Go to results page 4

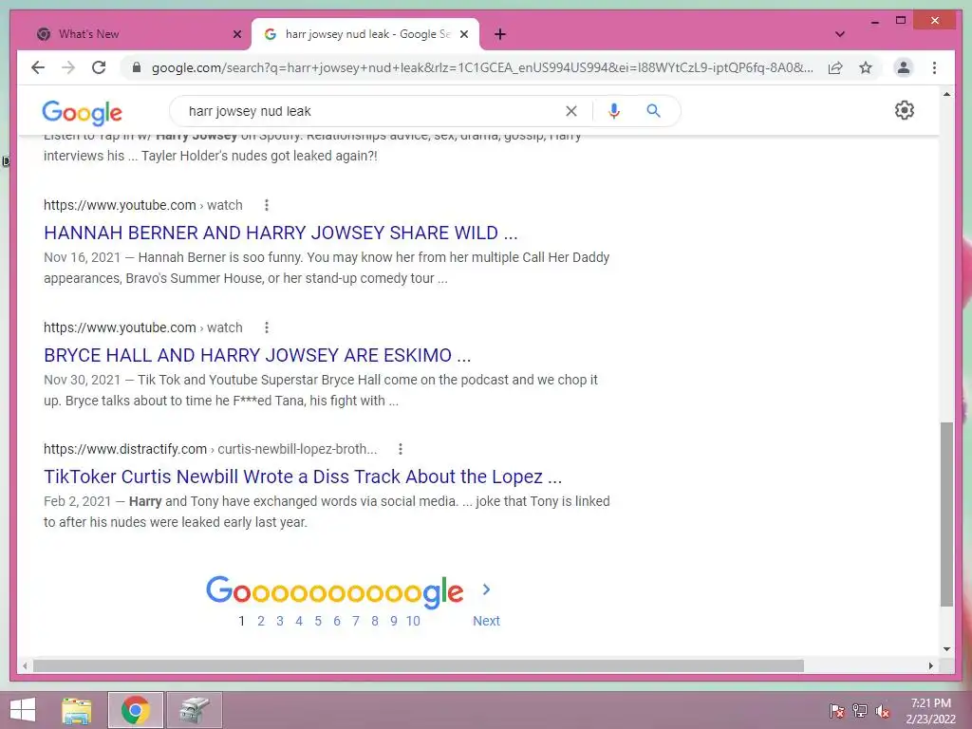click(299, 621)
